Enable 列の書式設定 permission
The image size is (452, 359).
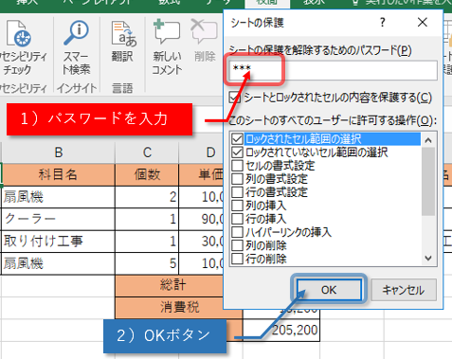coord(237,179)
